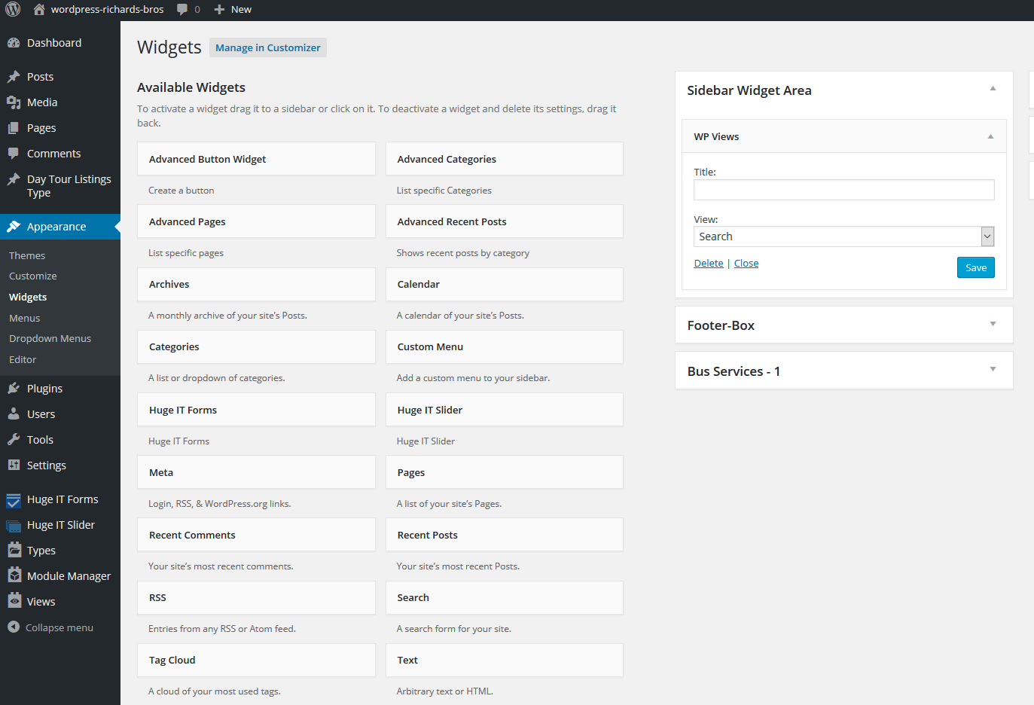Click the Dashboard gauge icon
Viewport: 1034px width, 705px height.
(x=14, y=43)
